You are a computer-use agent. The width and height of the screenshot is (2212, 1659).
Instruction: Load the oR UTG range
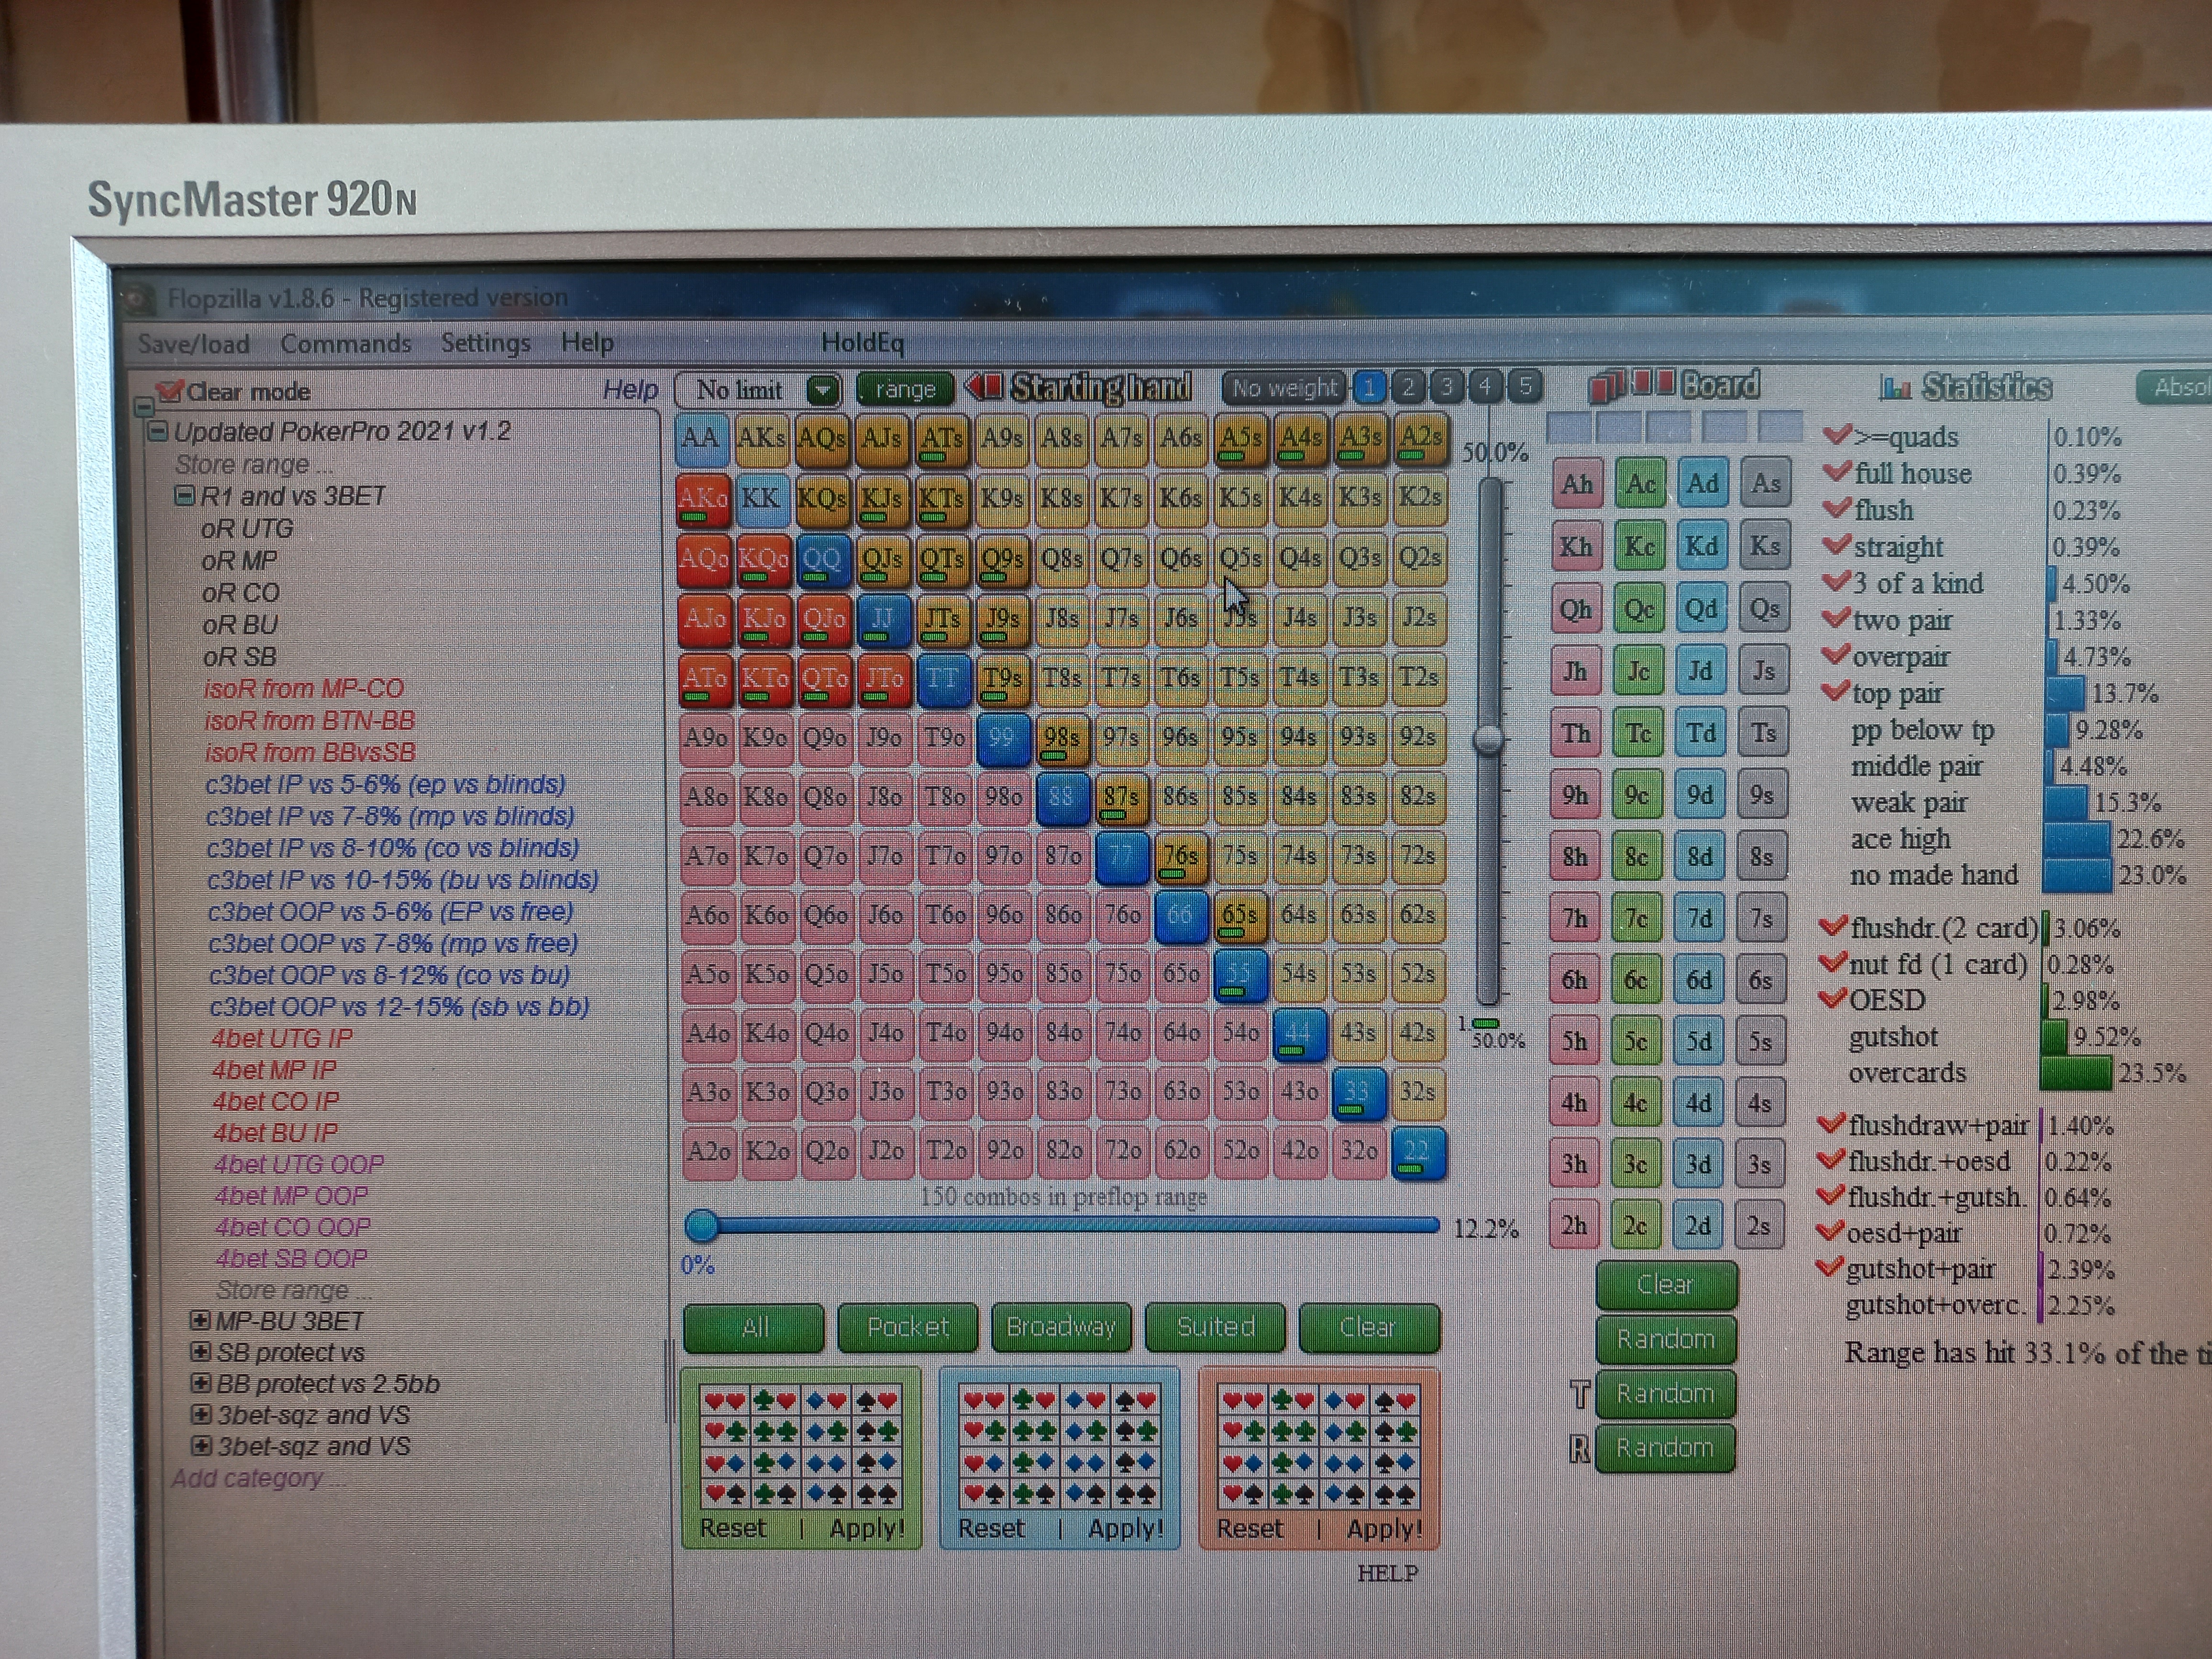(x=247, y=529)
